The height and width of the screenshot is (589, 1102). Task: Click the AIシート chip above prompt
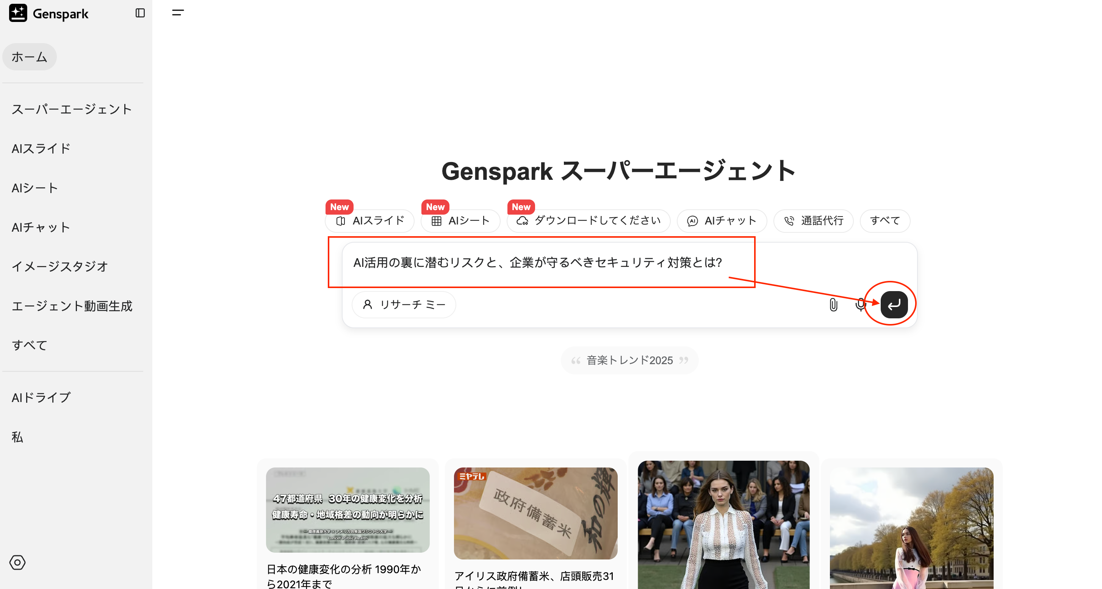[460, 221]
